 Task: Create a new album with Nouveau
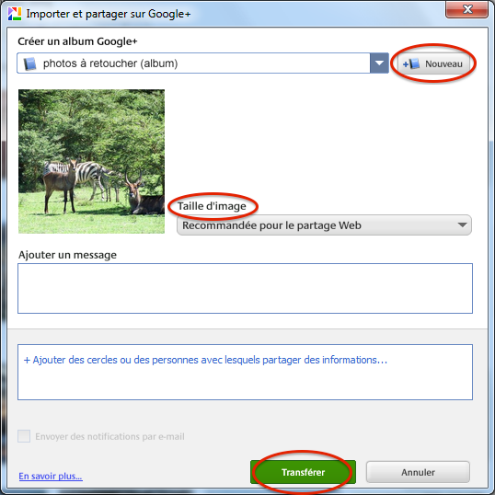click(x=432, y=63)
